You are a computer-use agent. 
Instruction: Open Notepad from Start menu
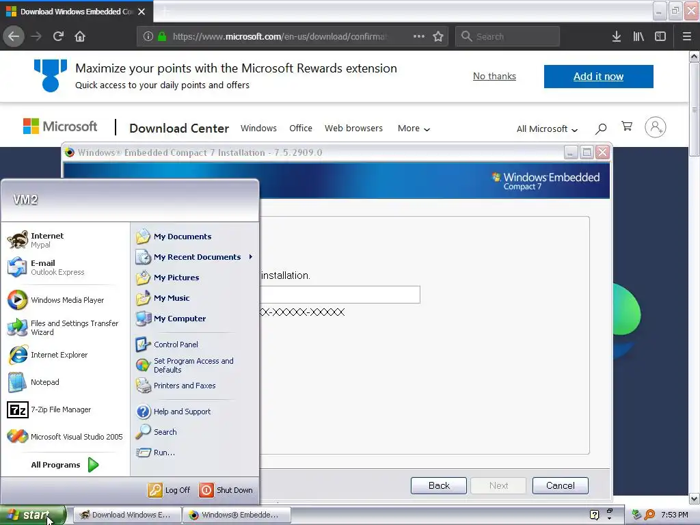(x=65, y=382)
